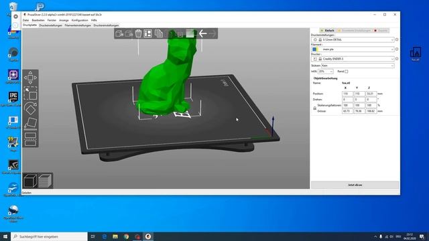
Task: Open the variable layer height tool
Action: 190,33
